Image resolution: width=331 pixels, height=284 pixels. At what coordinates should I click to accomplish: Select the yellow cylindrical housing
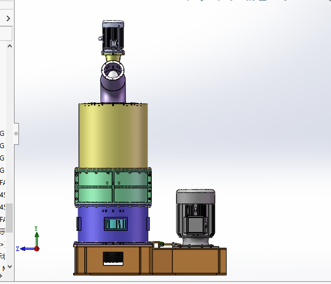click(113, 136)
